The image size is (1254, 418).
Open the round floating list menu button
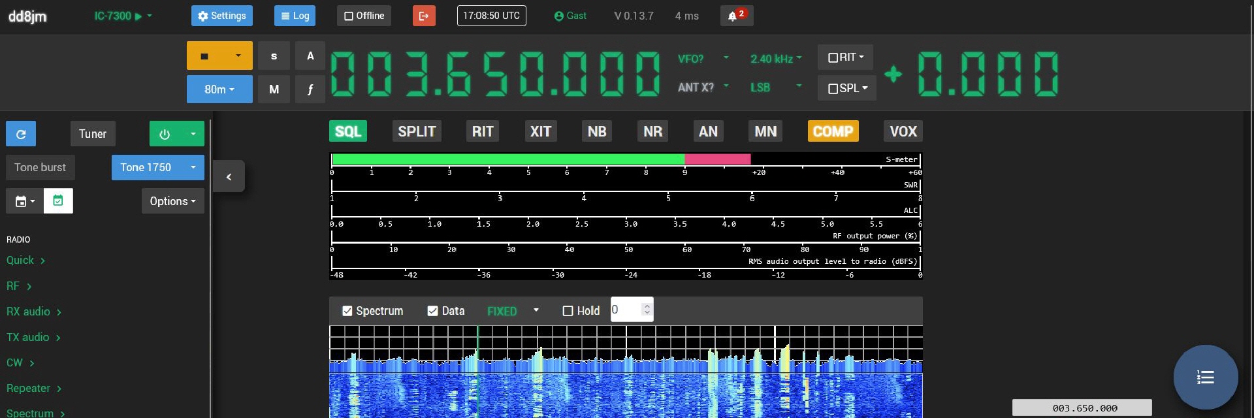[1205, 377]
